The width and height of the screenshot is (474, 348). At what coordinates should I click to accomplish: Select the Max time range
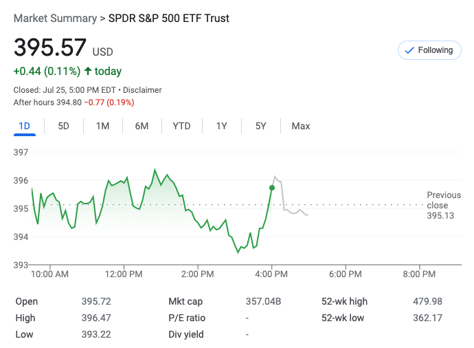(x=300, y=126)
